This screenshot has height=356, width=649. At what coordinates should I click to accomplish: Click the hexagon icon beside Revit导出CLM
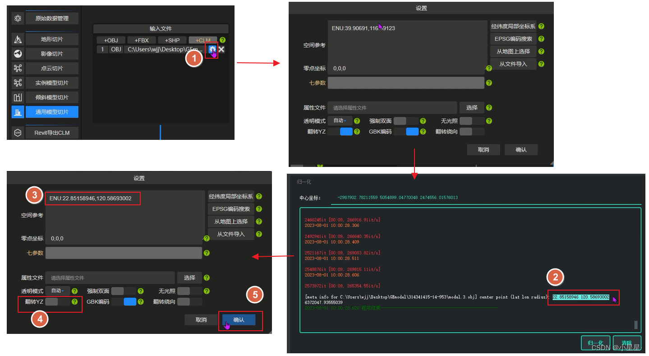click(x=18, y=133)
